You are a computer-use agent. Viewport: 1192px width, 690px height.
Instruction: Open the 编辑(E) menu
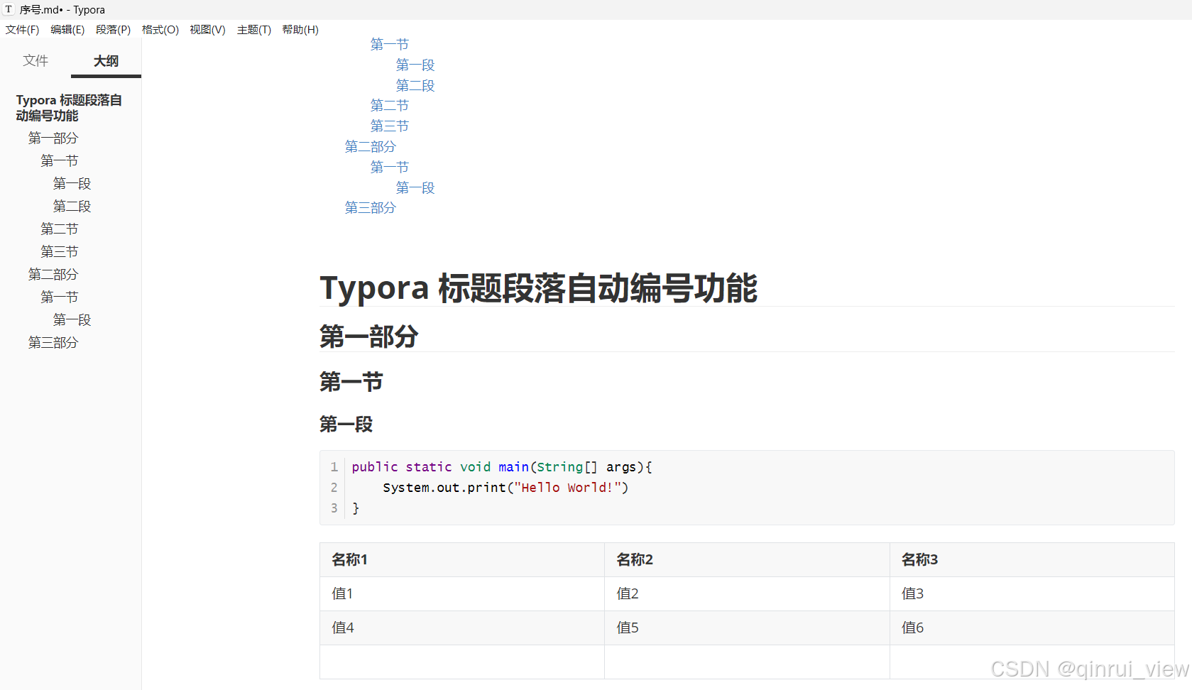[67, 30]
